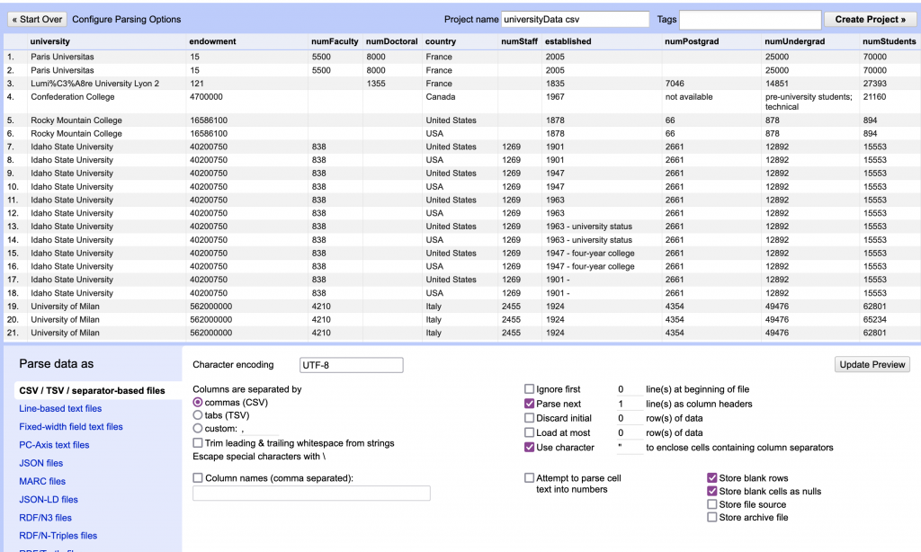Click '1947 - four-year college' in row 15
Screen dimensions: 921x552
[590, 254]
